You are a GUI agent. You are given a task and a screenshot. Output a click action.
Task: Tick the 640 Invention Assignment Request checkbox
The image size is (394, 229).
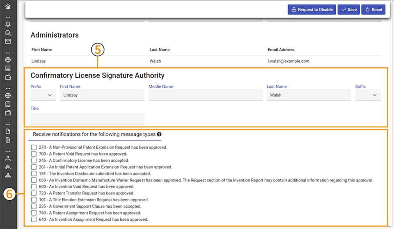click(x=34, y=220)
